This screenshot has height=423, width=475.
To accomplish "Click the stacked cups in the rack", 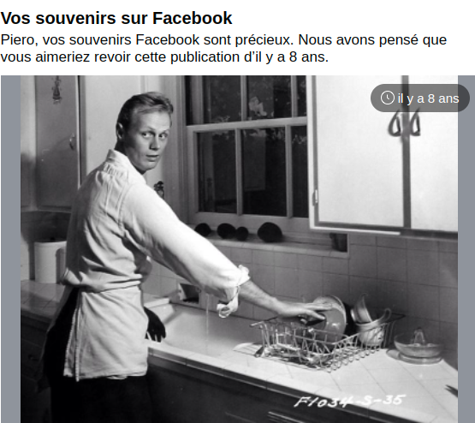I will coord(370,321).
